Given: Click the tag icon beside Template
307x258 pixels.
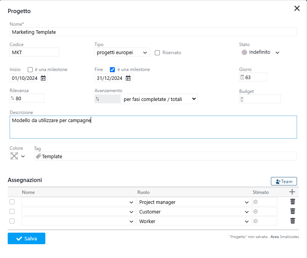Looking at the screenshot, I should [38, 156].
